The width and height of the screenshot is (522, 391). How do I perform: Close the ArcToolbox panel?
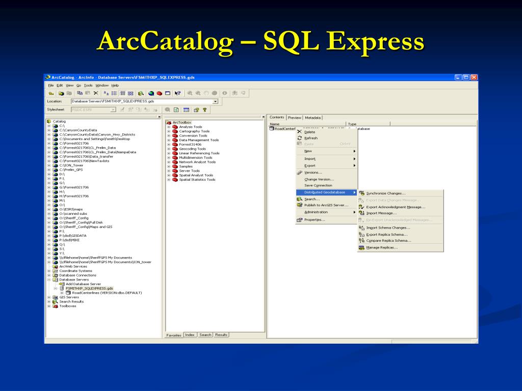pos(263,117)
